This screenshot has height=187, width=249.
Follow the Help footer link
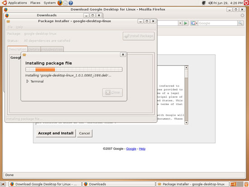[142, 149]
